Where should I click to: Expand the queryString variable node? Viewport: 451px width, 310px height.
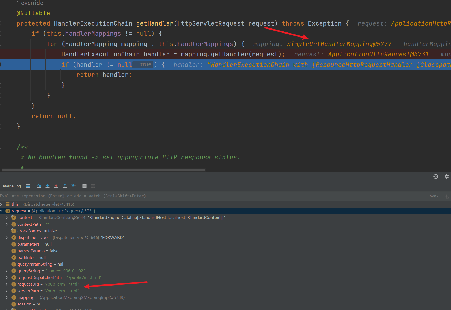[x=7, y=271]
